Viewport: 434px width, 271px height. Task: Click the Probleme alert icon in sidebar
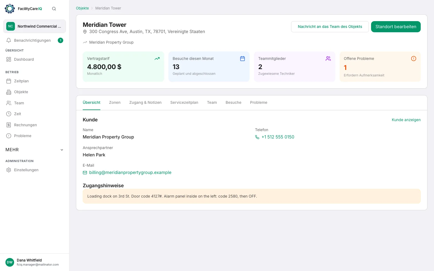[x=9, y=136]
